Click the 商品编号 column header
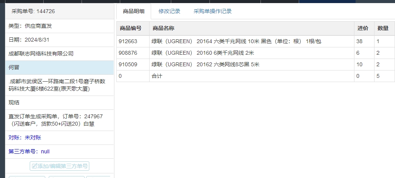This screenshot has height=178, width=395. click(133, 29)
